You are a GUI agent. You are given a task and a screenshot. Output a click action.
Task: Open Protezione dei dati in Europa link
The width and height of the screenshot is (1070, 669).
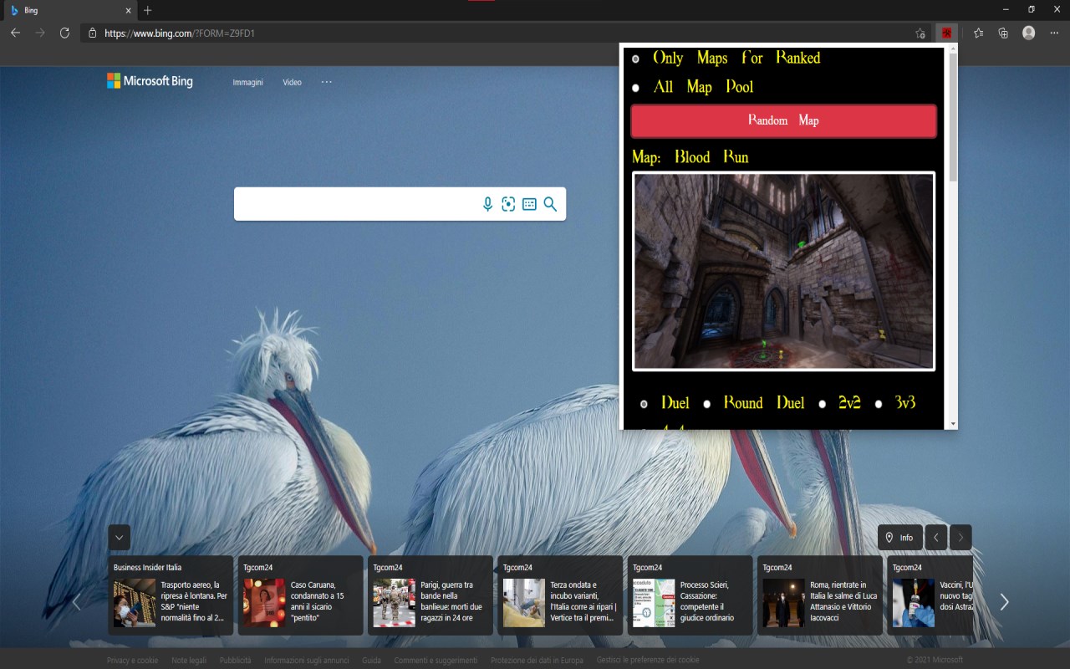537,661
